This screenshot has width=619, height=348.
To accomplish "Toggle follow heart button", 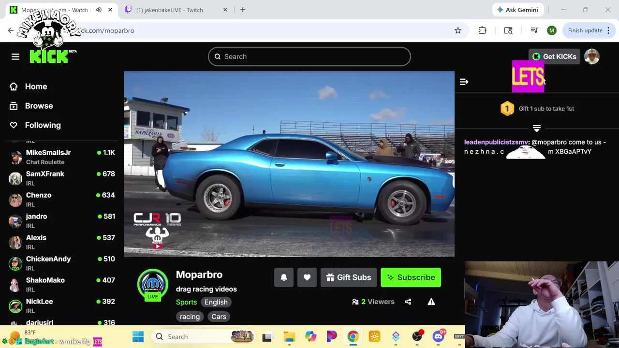I will [307, 277].
